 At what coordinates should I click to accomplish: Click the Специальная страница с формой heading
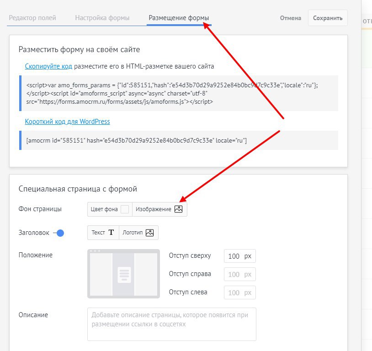[x=78, y=189]
